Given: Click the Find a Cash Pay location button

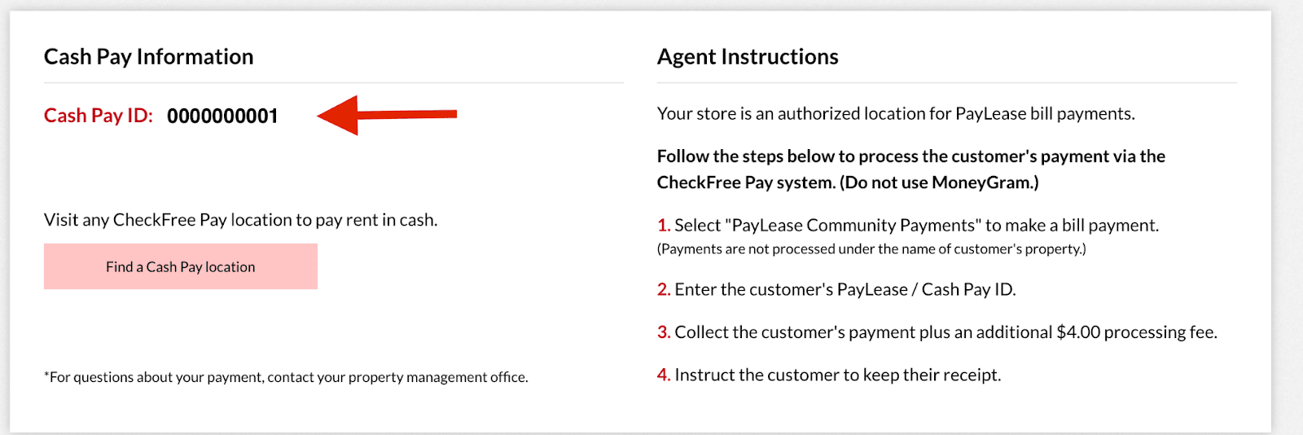Looking at the screenshot, I should 180,266.
